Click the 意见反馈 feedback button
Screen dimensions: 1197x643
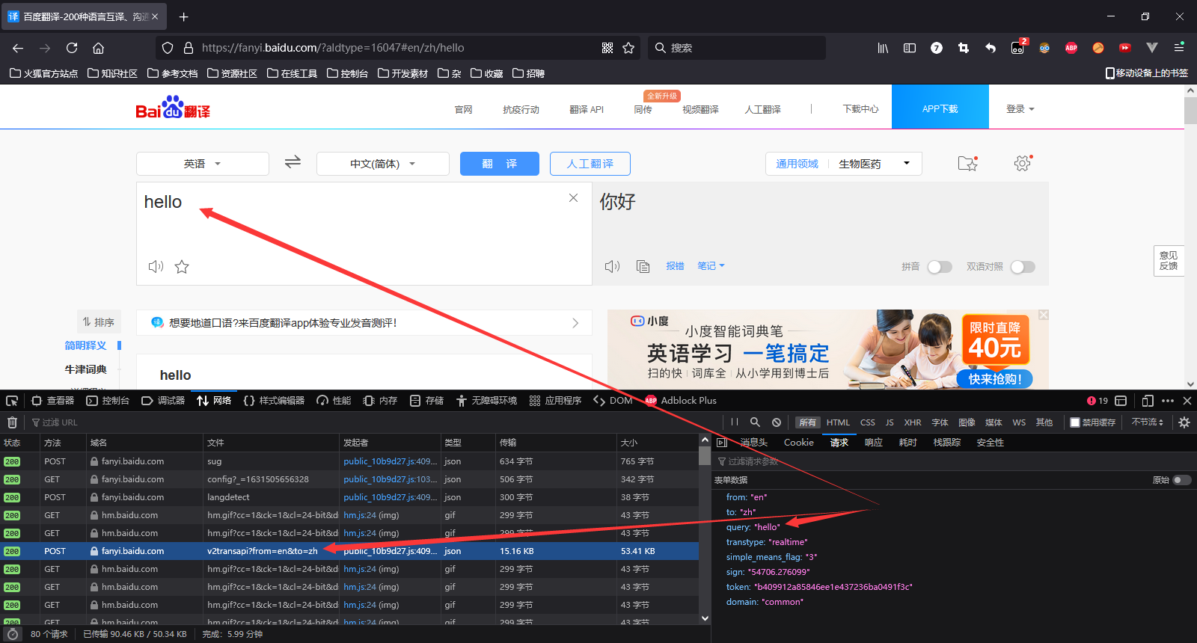pyautogui.click(x=1169, y=261)
